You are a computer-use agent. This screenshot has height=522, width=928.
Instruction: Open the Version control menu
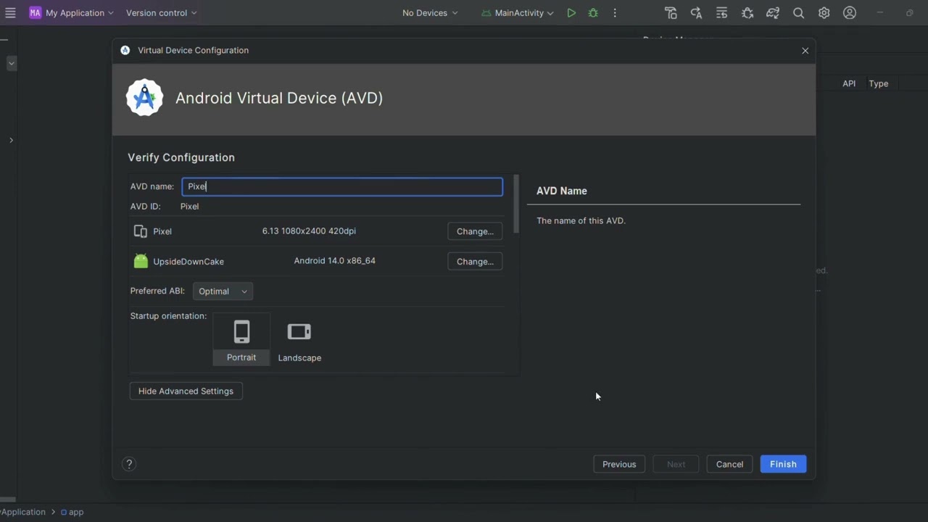[161, 13]
